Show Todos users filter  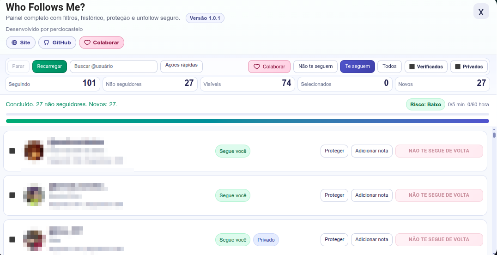(x=389, y=67)
